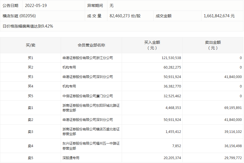The width and height of the screenshot is (244, 163).
Task: Open the 横店东磁 (002056) stock name
Action: (x=19, y=16)
